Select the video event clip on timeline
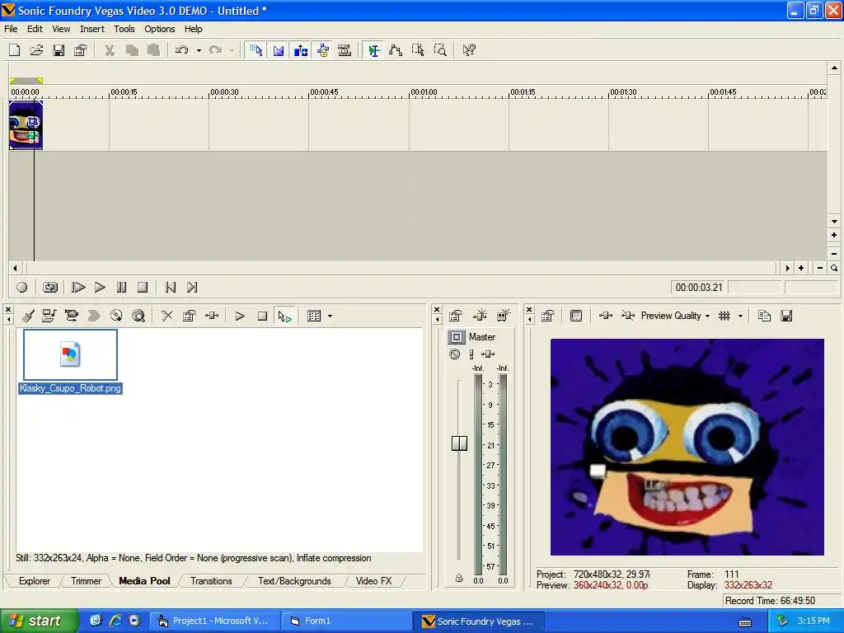The height and width of the screenshot is (633, 844). point(26,125)
